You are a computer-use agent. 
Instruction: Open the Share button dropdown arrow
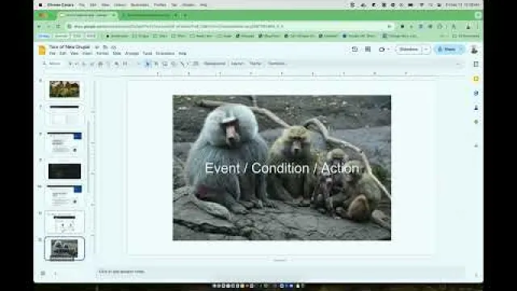tap(461, 49)
